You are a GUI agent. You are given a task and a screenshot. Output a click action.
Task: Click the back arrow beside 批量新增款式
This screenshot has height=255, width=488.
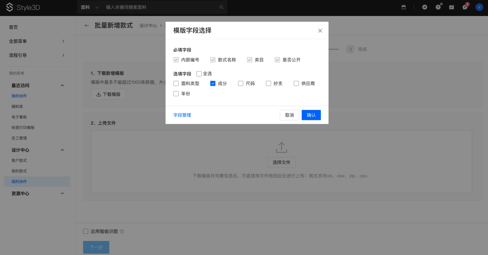click(87, 26)
